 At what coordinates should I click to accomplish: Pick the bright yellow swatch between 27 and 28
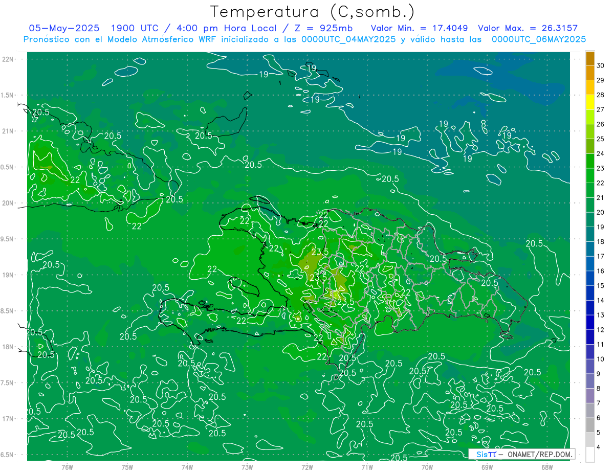tap(590, 102)
